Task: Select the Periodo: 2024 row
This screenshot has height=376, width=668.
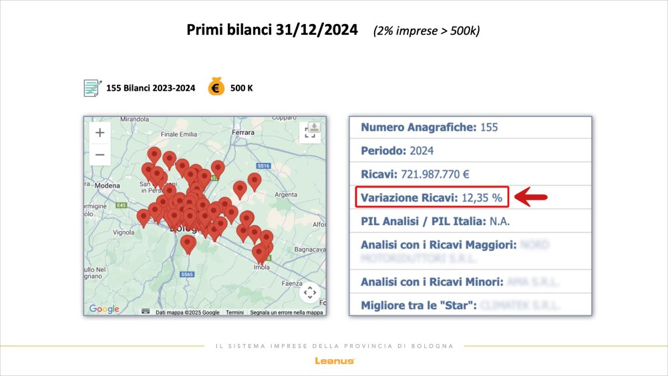Action: 470,150
